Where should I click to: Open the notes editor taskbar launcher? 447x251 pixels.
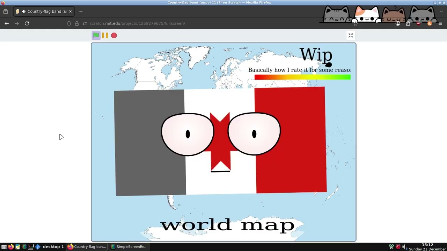coord(17,247)
